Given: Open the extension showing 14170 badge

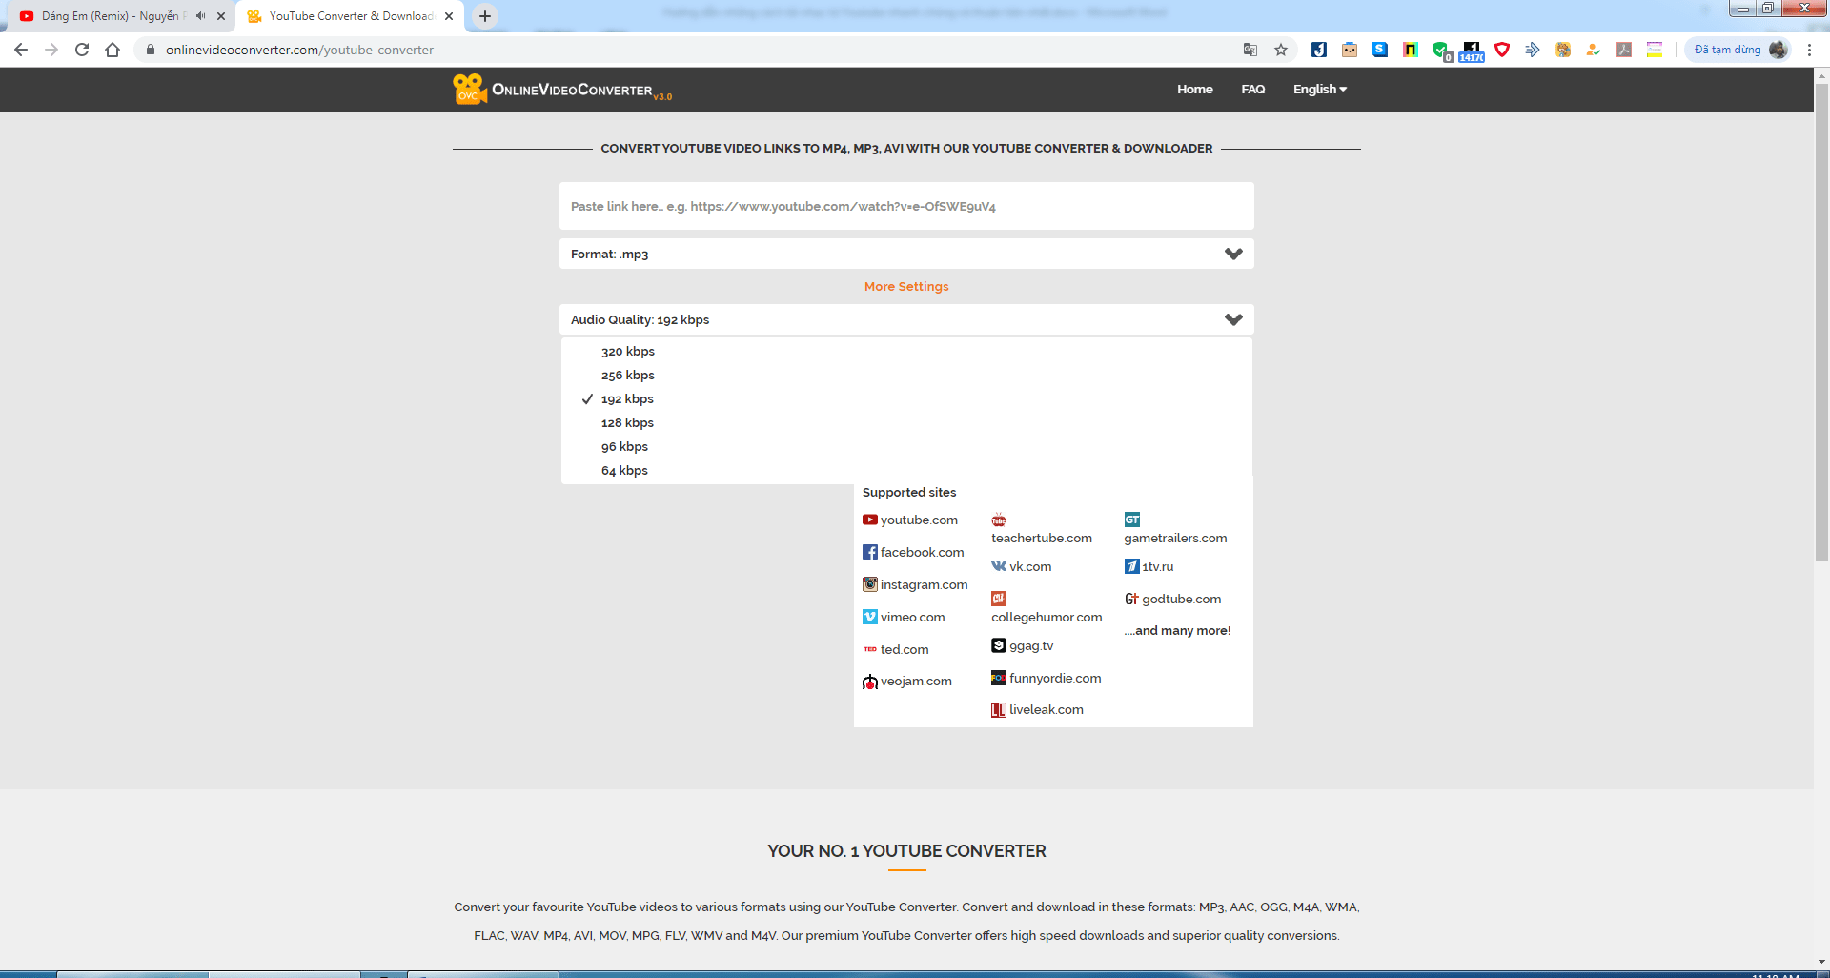Looking at the screenshot, I should pyautogui.click(x=1472, y=51).
